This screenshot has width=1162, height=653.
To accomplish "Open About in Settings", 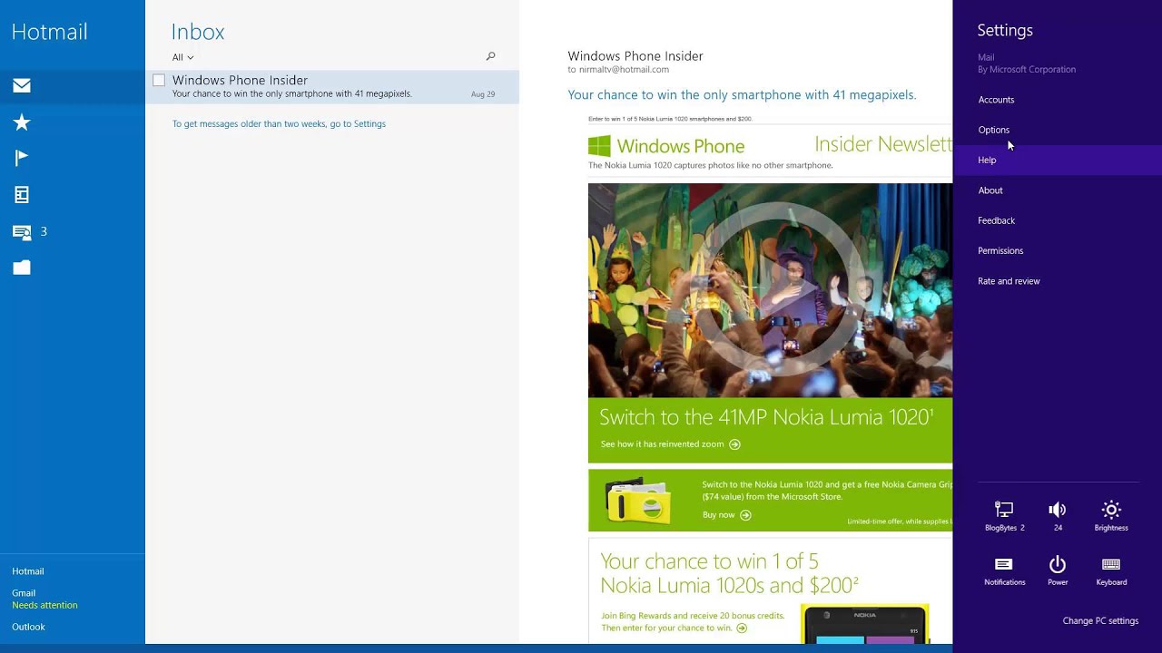I will [990, 190].
